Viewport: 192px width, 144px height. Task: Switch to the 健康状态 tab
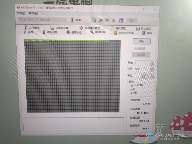[74, 33]
